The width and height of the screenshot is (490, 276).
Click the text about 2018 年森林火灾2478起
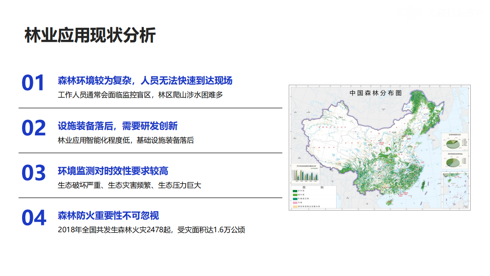point(151,230)
